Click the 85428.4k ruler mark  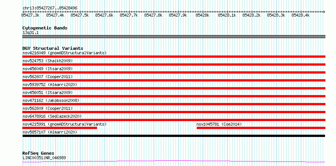click(x=301, y=15)
